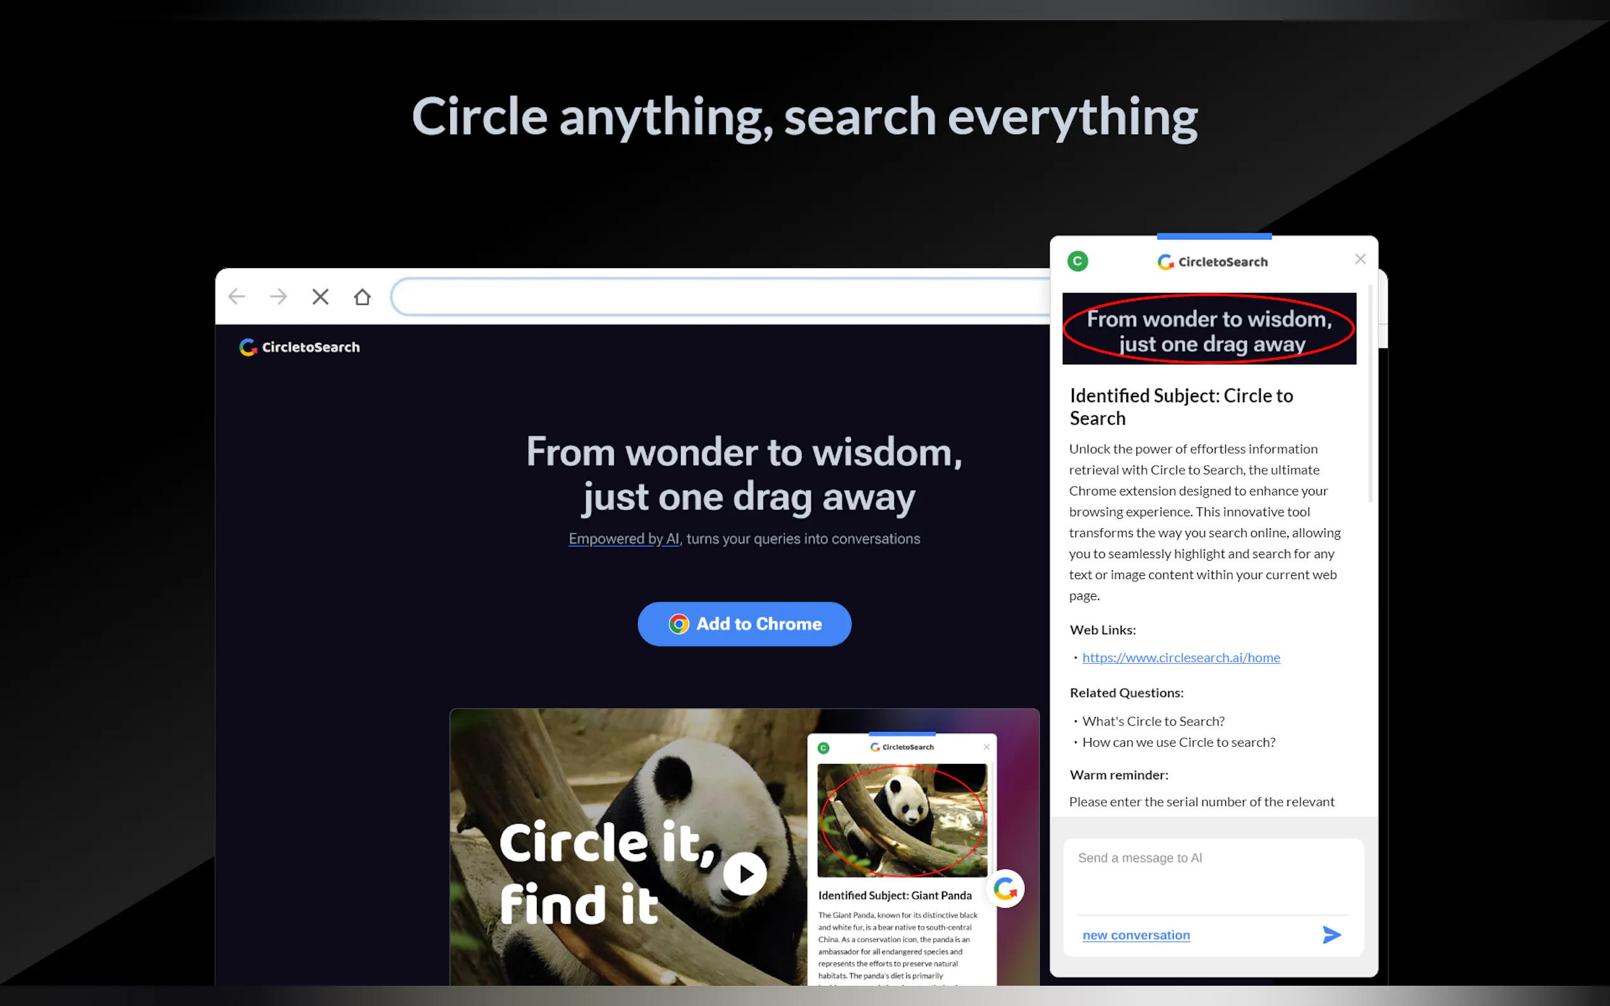
Task: Open the circlesearch.ai/home link
Action: click(1181, 658)
